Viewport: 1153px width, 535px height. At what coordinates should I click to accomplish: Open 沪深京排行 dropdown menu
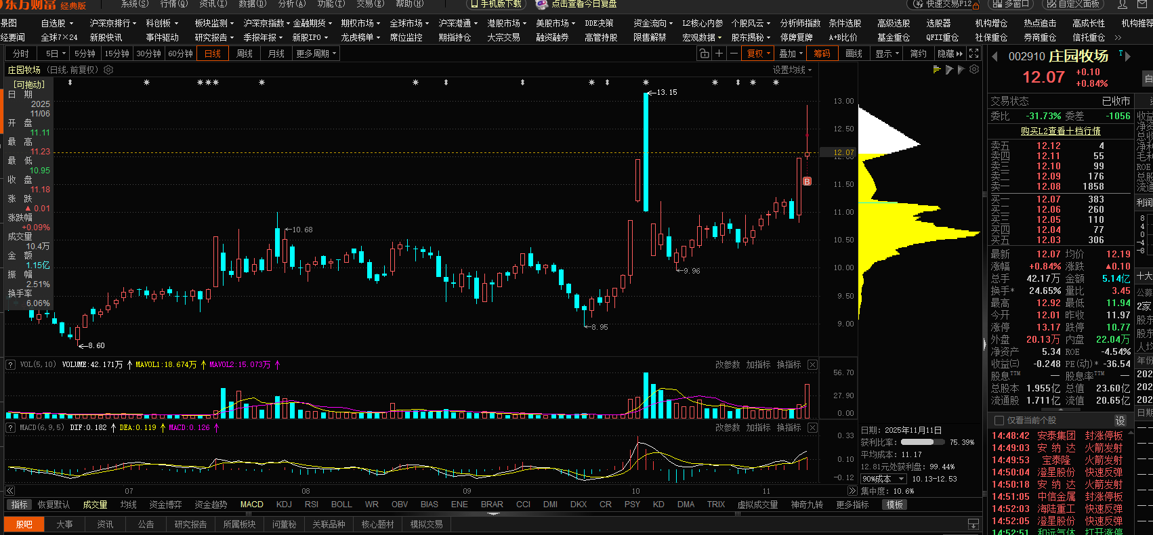coord(113,23)
